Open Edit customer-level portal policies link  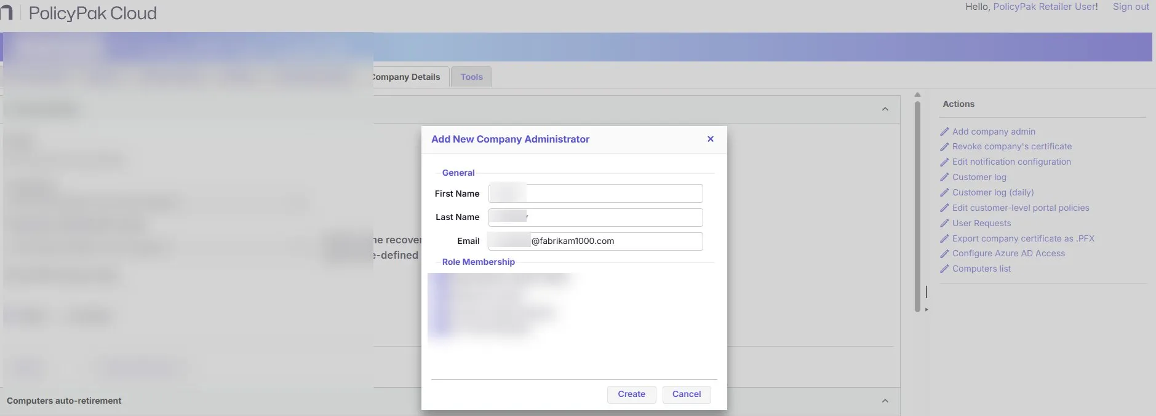[1021, 208]
